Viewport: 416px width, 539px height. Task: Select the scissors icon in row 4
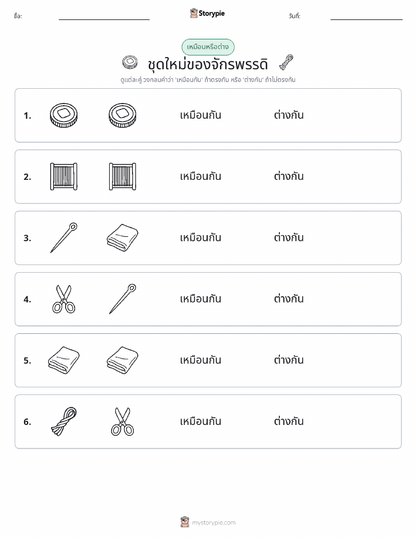coord(63,299)
